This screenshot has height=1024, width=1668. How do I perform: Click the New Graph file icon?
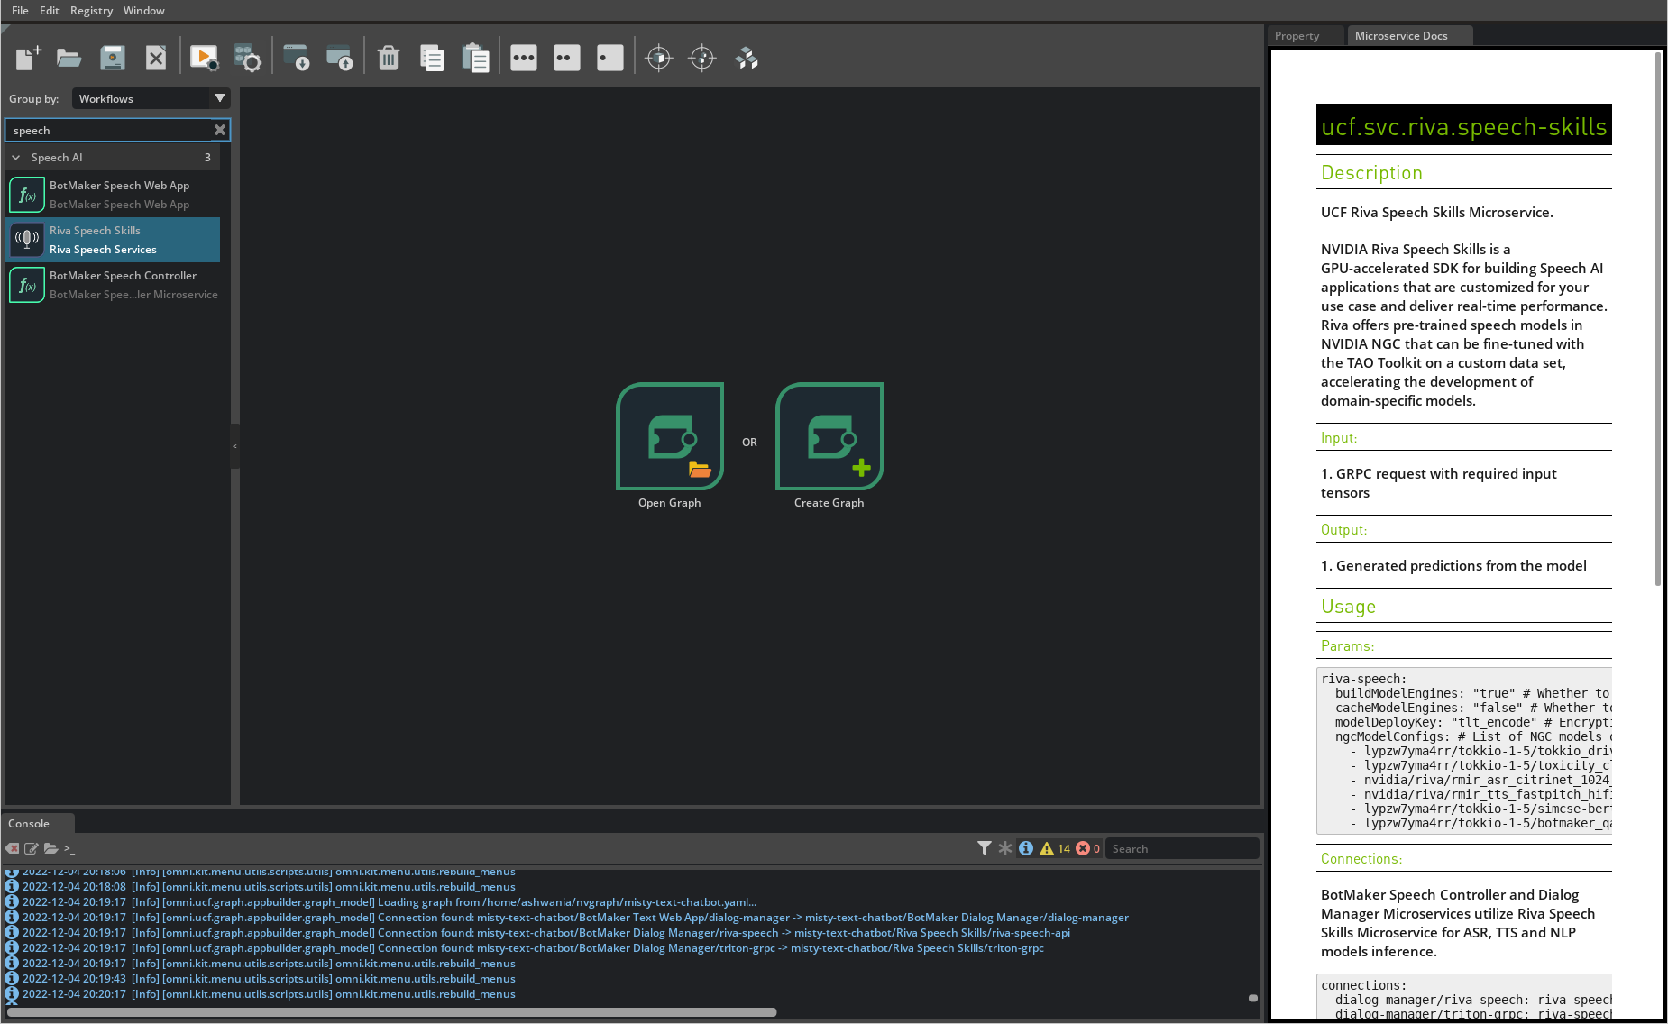click(x=28, y=59)
